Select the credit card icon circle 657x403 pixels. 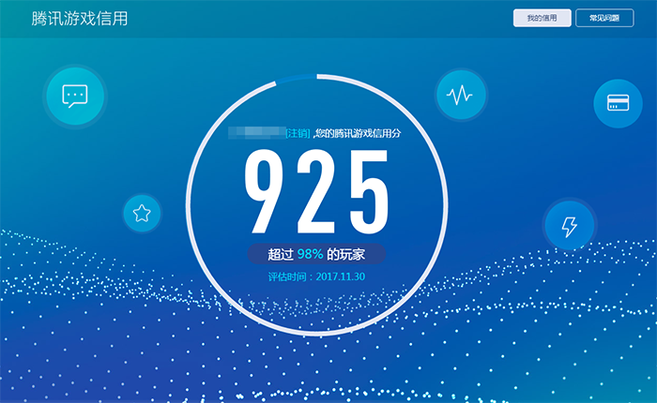click(618, 103)
